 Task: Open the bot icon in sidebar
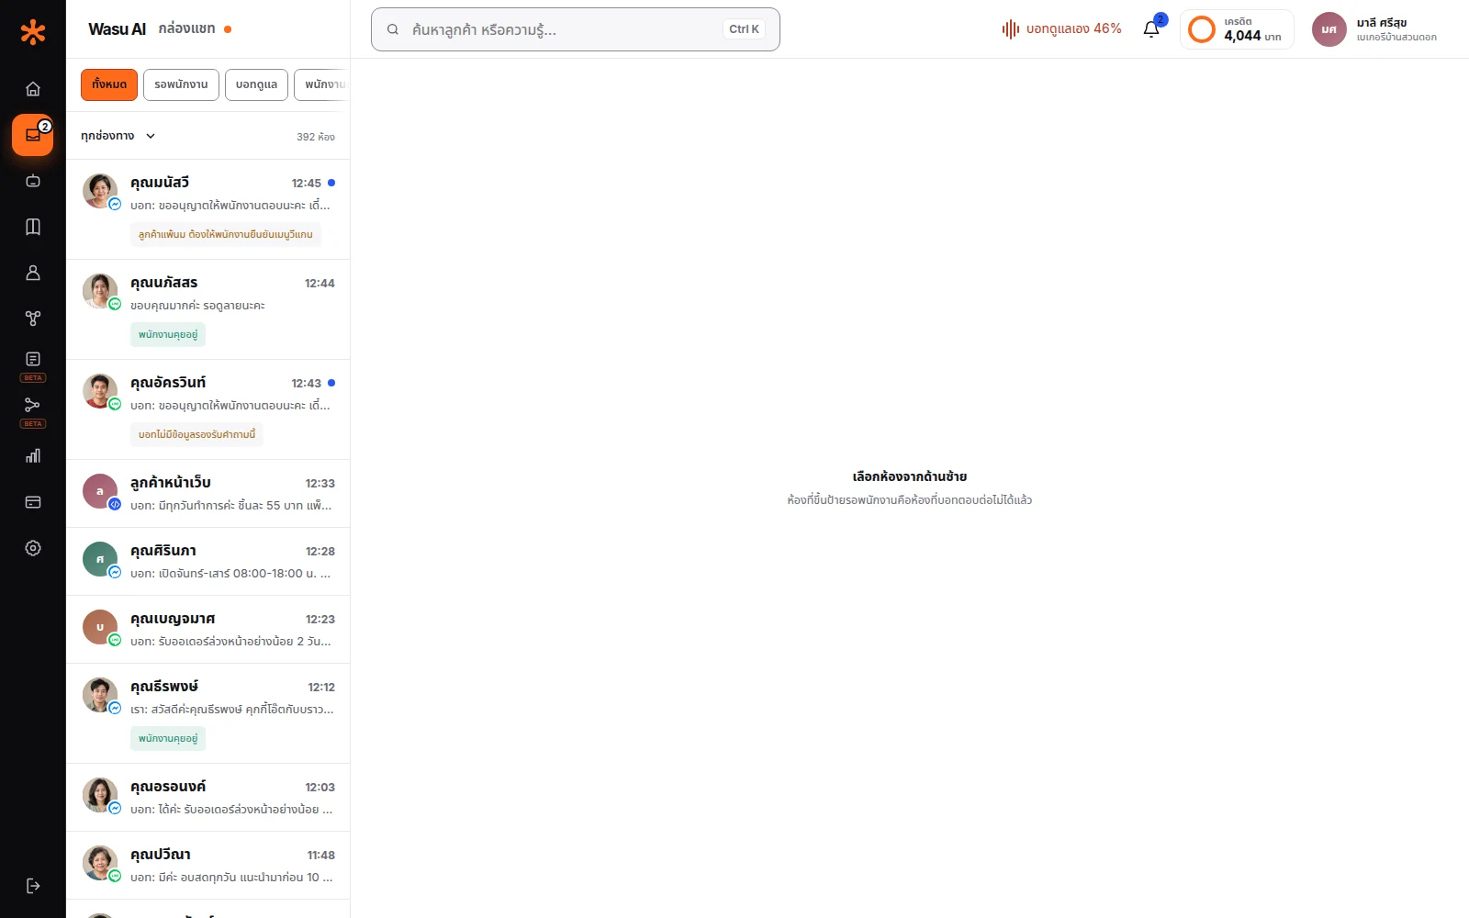coord(33,181)
